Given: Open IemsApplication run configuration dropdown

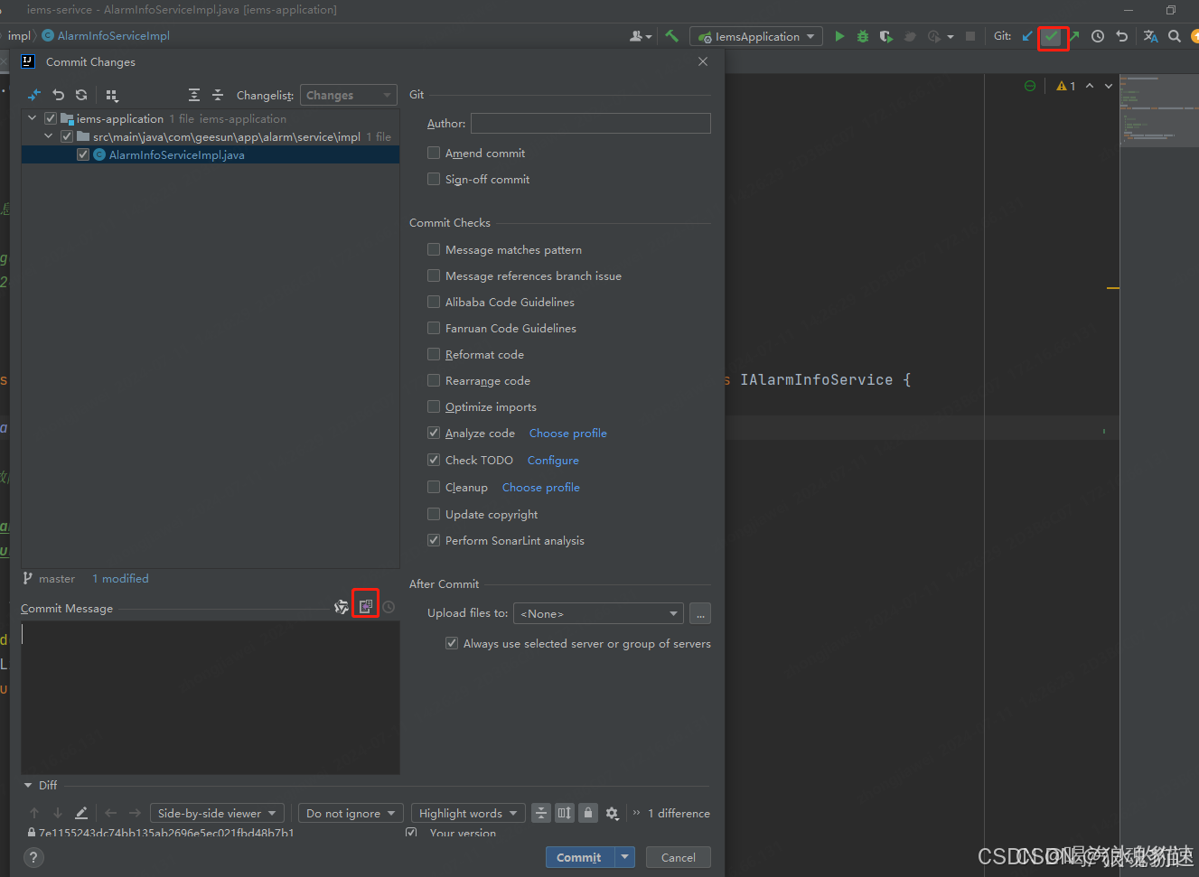Looking at the screenshot, I should 756,36.
